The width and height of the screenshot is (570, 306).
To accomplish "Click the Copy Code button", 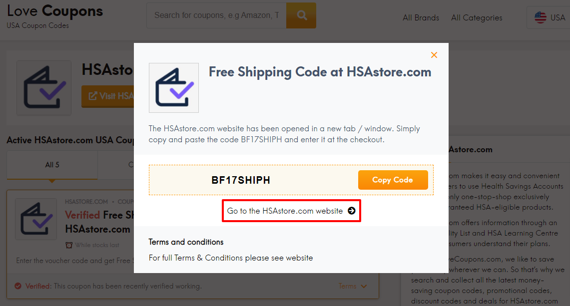I will pos(393,180).
